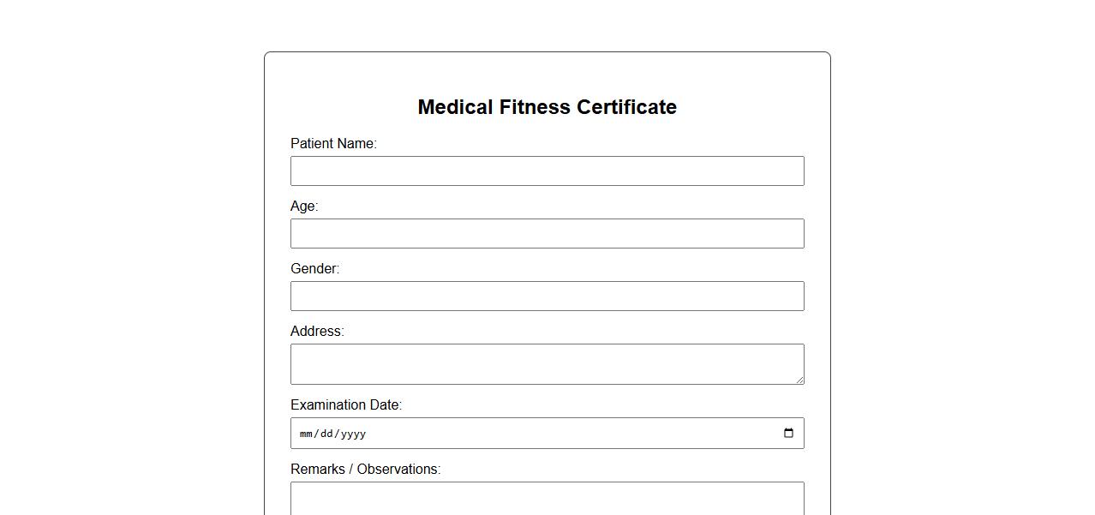Click the "Patient Name:" label
The height and width of the screenshot is (515, 1095).
pos(333,144)
